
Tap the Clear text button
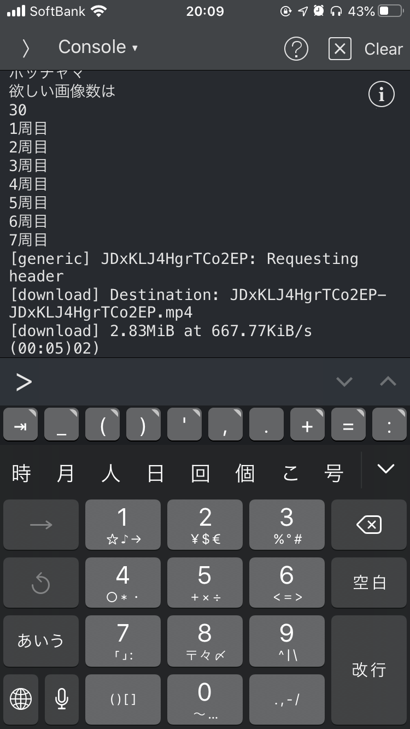tap(384, 49)
